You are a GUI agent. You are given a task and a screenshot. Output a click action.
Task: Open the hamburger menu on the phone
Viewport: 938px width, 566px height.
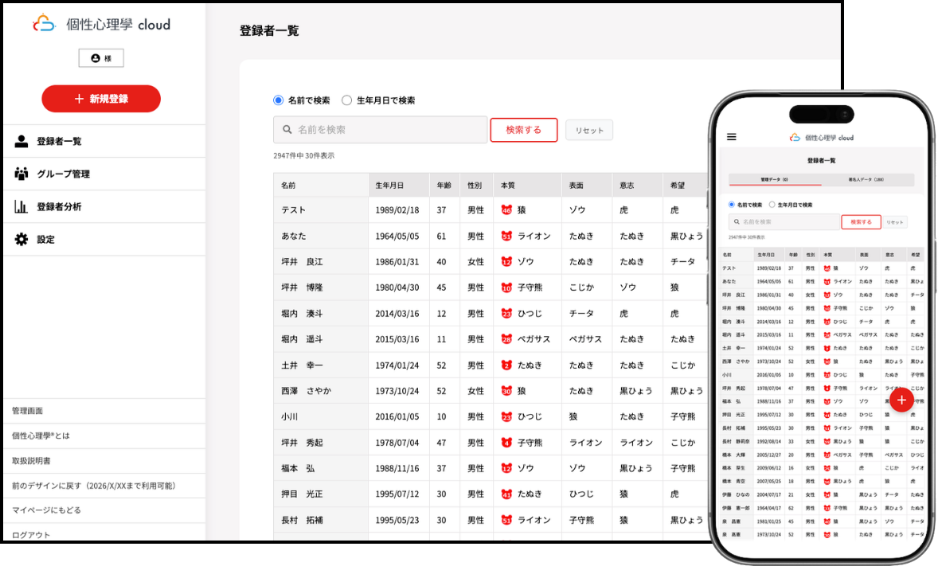[x=732, y=137]
